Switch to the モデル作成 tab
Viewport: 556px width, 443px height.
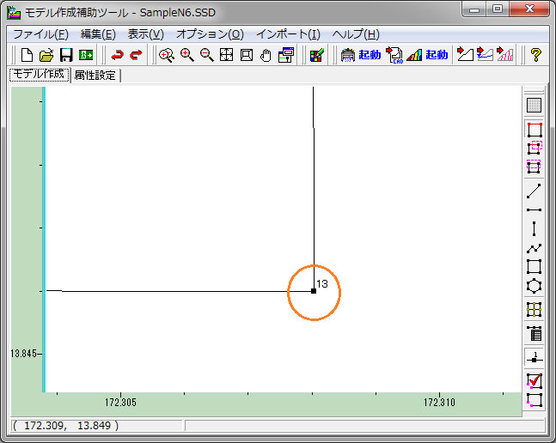[x=40, y=75]
